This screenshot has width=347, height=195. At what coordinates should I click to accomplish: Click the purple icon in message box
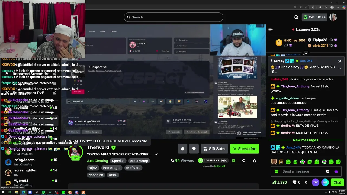pyautogui.click(x=336, y=171)
